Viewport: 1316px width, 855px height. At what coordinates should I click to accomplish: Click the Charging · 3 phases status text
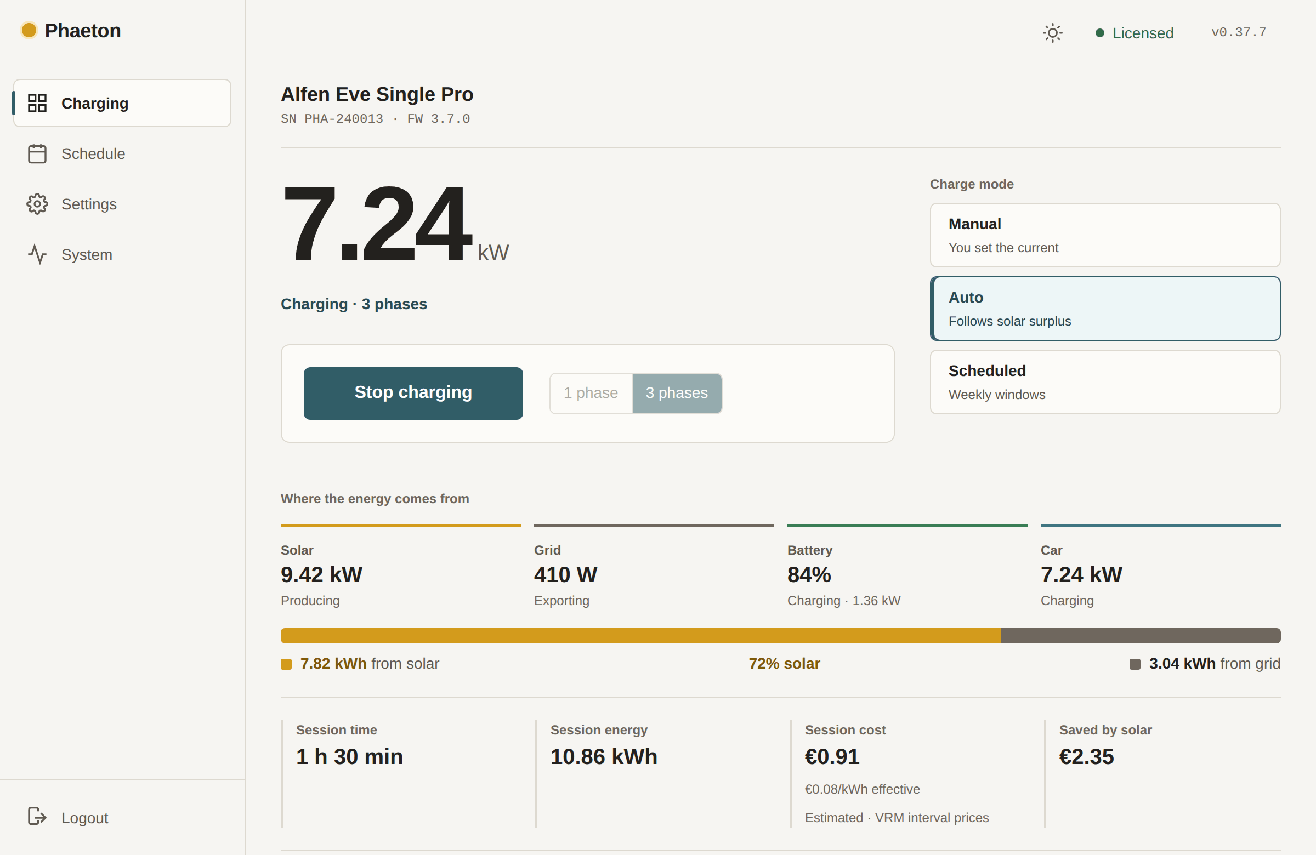354,304
